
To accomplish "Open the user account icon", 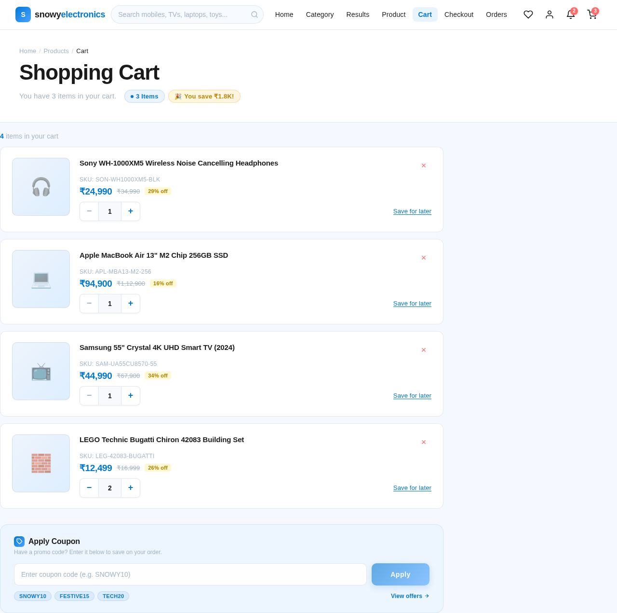I will click(550, 14).
